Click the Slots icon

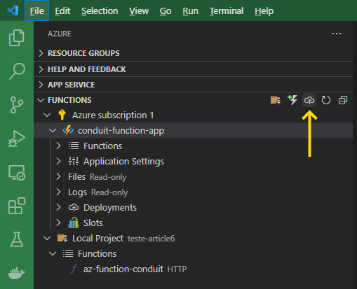[74, 223]
